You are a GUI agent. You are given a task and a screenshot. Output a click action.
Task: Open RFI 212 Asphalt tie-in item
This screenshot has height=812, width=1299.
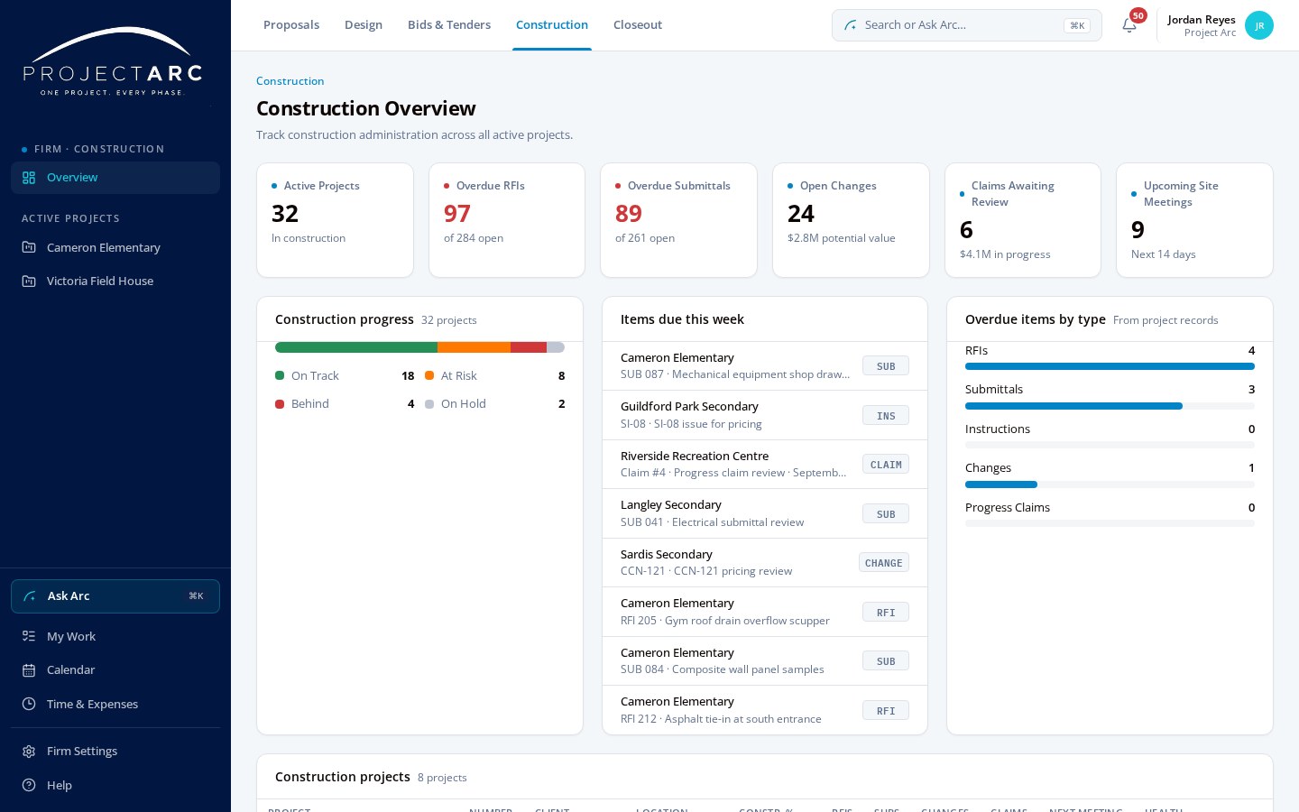point(765,710)
